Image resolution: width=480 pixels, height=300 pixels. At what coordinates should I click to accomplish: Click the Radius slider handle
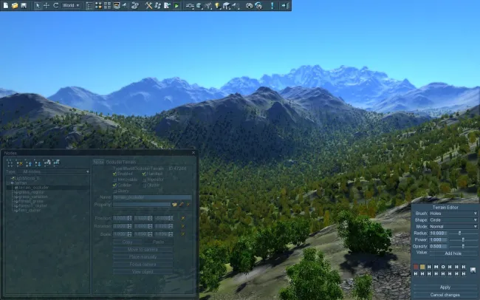click(459, 233)
